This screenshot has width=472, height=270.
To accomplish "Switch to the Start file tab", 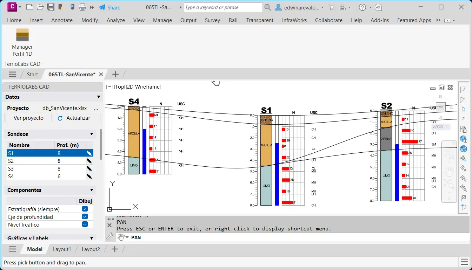I will [32, 74].
